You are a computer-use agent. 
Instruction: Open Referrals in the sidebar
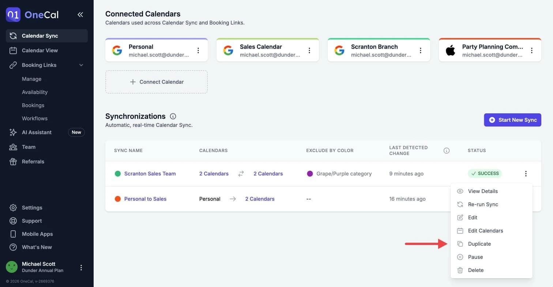(47, 162)
